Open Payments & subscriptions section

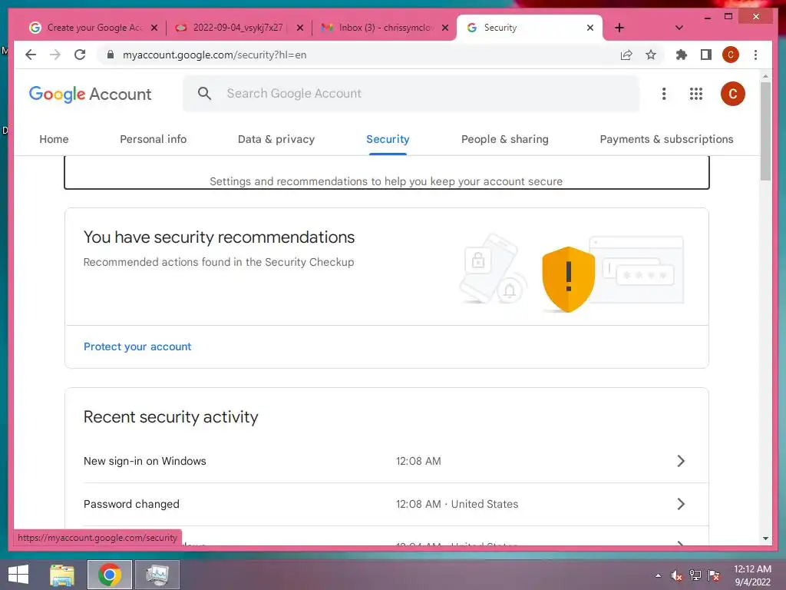[666, 139]
